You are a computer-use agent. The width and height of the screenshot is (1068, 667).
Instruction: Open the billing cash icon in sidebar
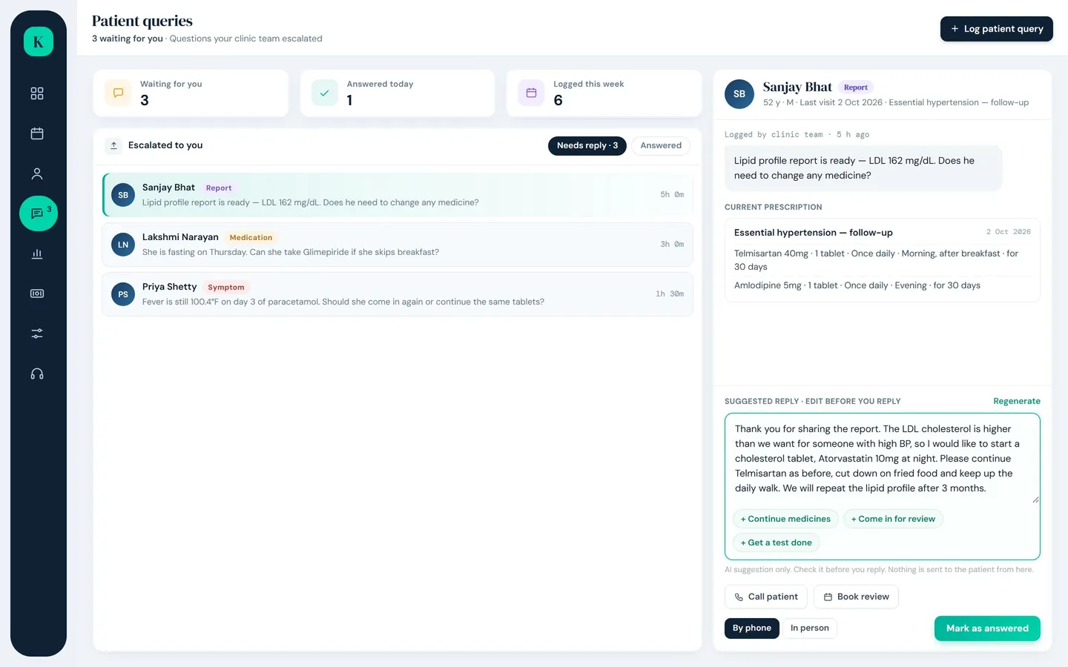point(37,293)
